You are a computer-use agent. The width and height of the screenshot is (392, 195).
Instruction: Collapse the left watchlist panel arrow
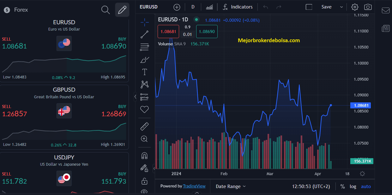tap(135, 97)
